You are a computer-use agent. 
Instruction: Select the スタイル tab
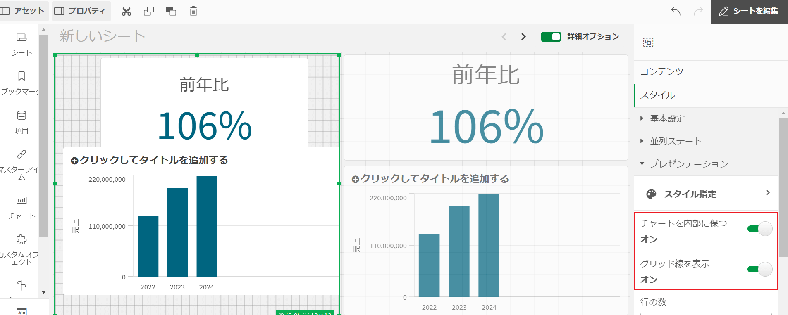tap(658, 95)
